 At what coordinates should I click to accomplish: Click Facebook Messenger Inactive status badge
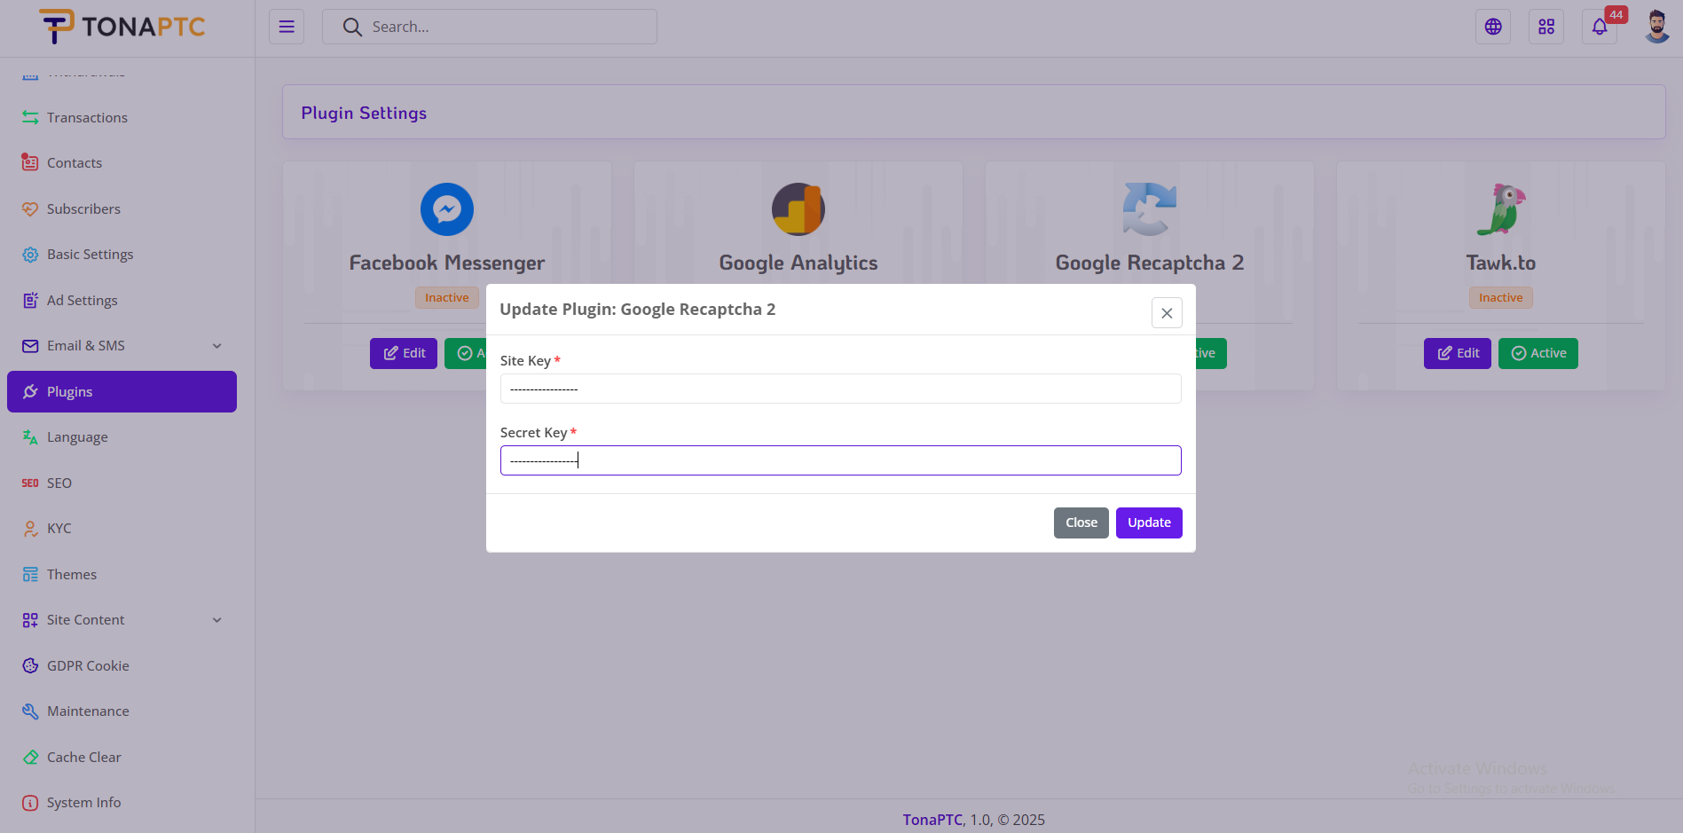tap(447, 298)
